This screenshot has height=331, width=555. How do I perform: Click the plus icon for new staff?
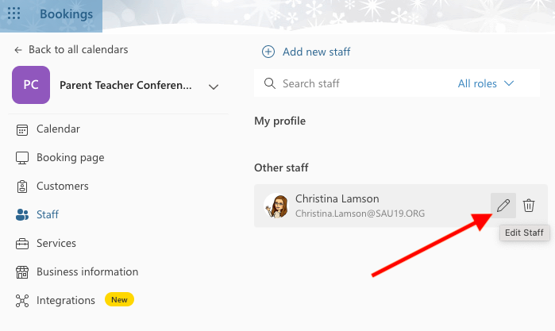pyautogui.click(x=268, y=52)
